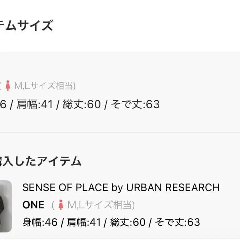Click the top card's M,Lサイズ相当 text
This screenshot has width=240, height=240.
(x=43, y=86)
